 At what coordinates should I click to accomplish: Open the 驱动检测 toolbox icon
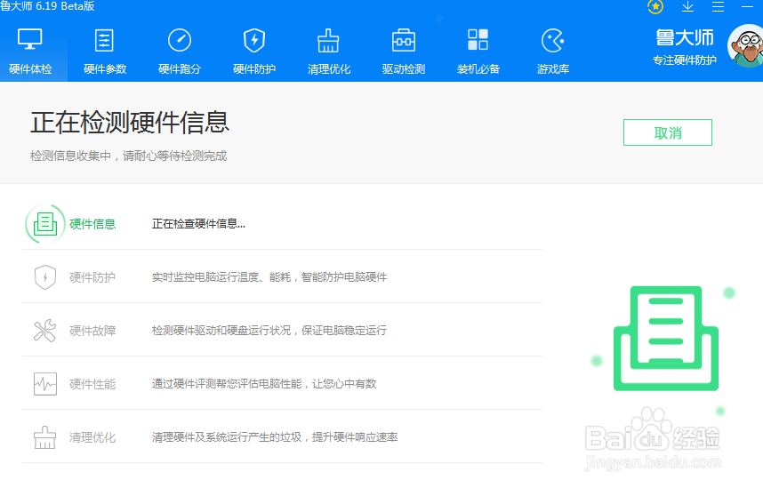pos(404,40)
